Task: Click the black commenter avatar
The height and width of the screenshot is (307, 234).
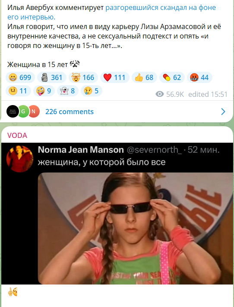Action: [x=13, y=112]
